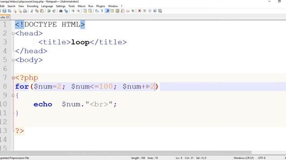
Task: Click the Zoom In magnifier icon
Action: pyautogui.click(x=73, y=11)
